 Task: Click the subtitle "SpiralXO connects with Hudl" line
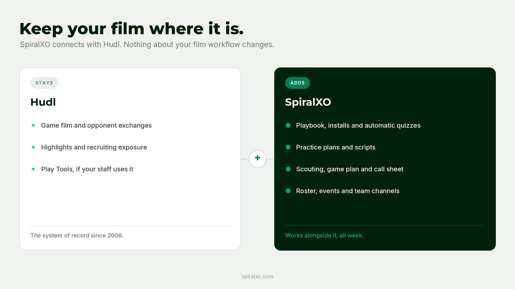[x=147, y=45]
